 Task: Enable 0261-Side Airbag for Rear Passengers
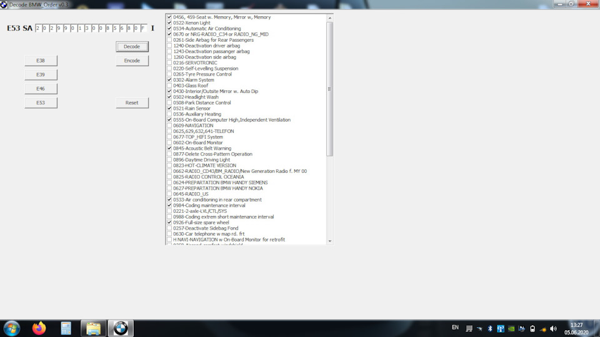point(169,40)
